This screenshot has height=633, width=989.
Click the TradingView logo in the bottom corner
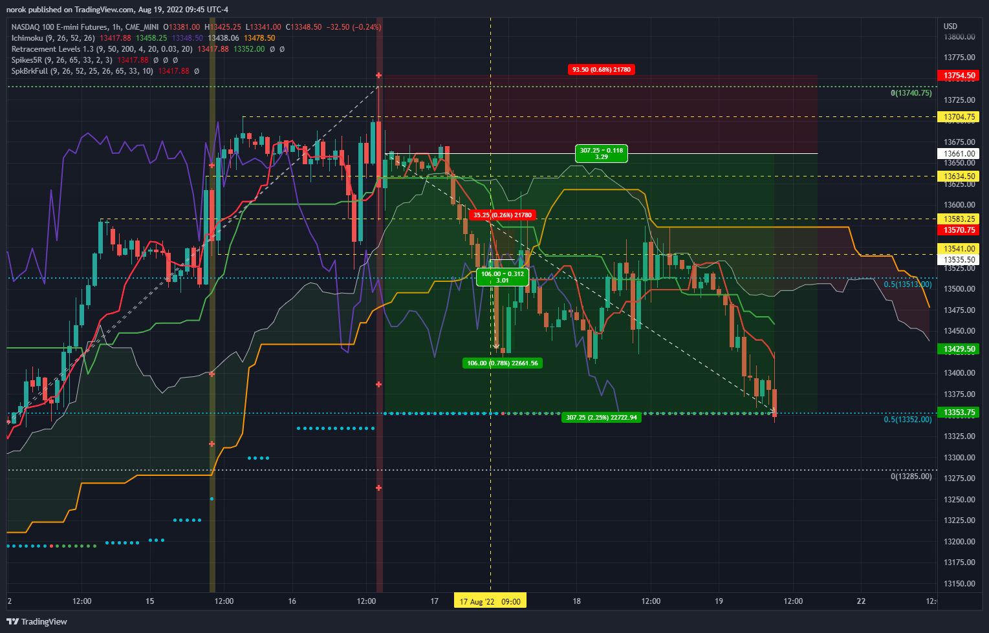(37, 621)
